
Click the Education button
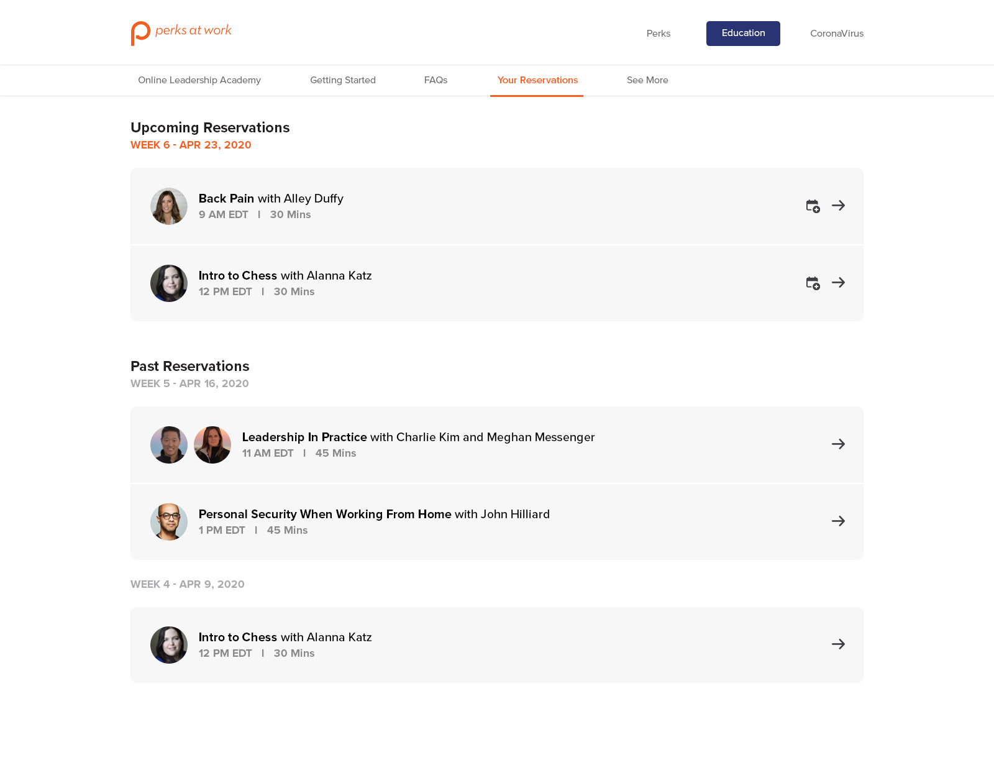pyautogui.click(x=743, y=34)
